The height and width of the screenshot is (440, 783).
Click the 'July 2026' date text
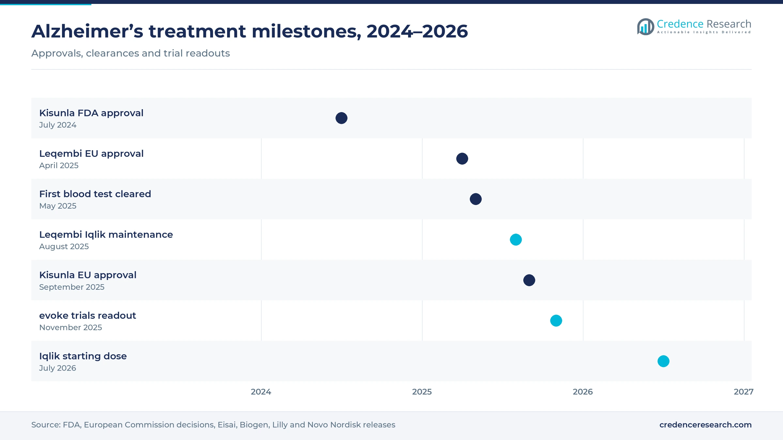57,368
